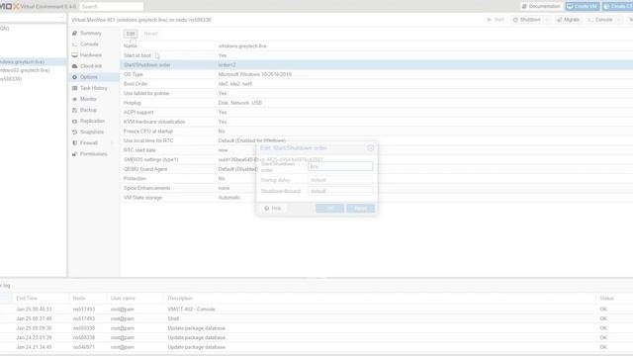
Task: Open the Summary icon in VM menu
Action: tap(75, 33)
